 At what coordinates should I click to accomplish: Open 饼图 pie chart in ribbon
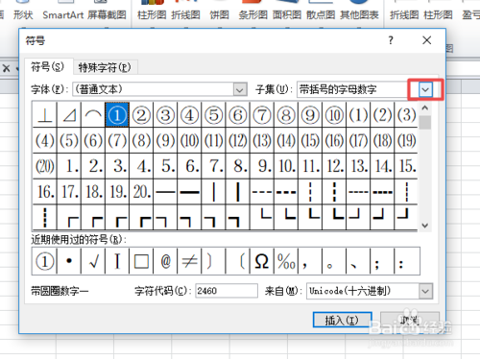click(220, 14)
